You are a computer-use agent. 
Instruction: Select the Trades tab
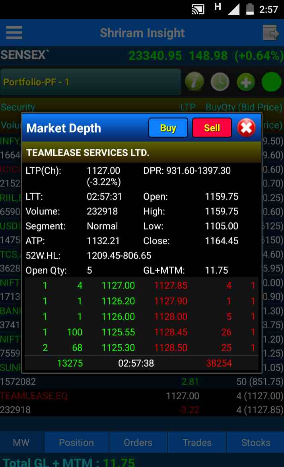pyautogui.click(x=197, y=442)
